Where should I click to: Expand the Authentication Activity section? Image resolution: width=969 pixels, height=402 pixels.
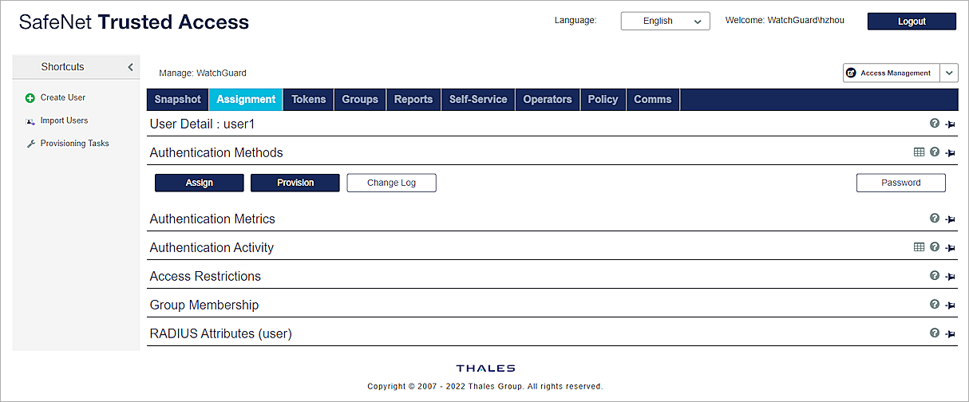212,247
